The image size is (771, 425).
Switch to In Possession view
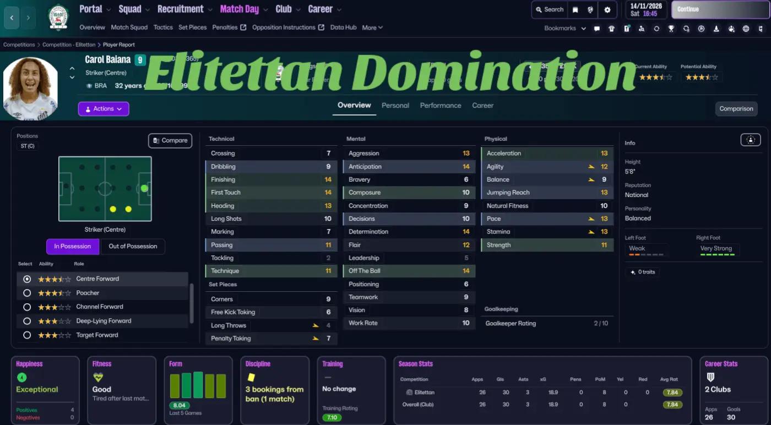coord(72,246)
